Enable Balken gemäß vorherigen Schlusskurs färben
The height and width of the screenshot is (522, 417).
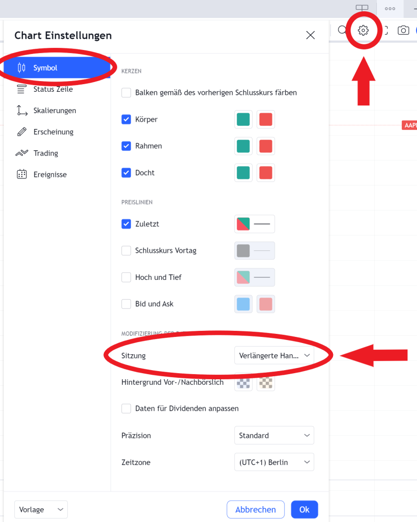click(x=126, y=93)
